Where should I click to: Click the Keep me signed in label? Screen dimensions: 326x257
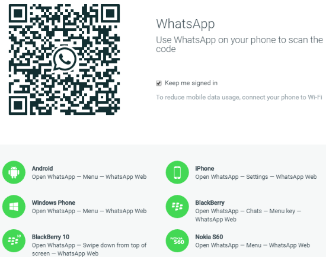[x=191, y=83]
